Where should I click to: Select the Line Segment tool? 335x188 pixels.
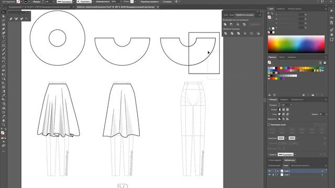point(4,41)
